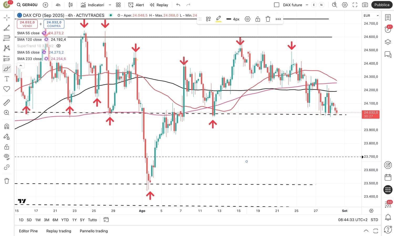Click the Pubblica button
The height and width of the screenshot is (236, 394).
coord(382,5)
